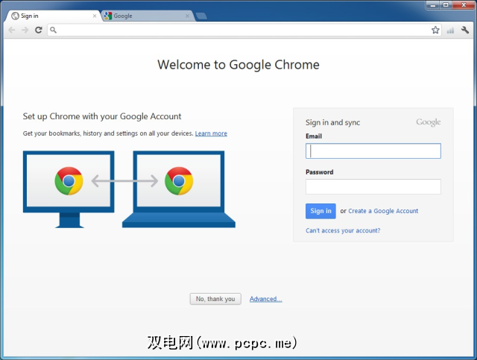Click the signal bars extension icon
Viewport: 477px width, 360px height.
click(450, 30)
